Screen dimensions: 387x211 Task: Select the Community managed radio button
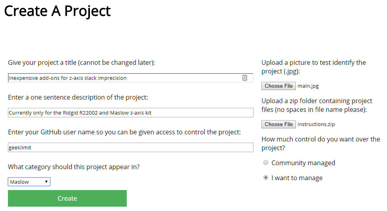pos(266,163)
